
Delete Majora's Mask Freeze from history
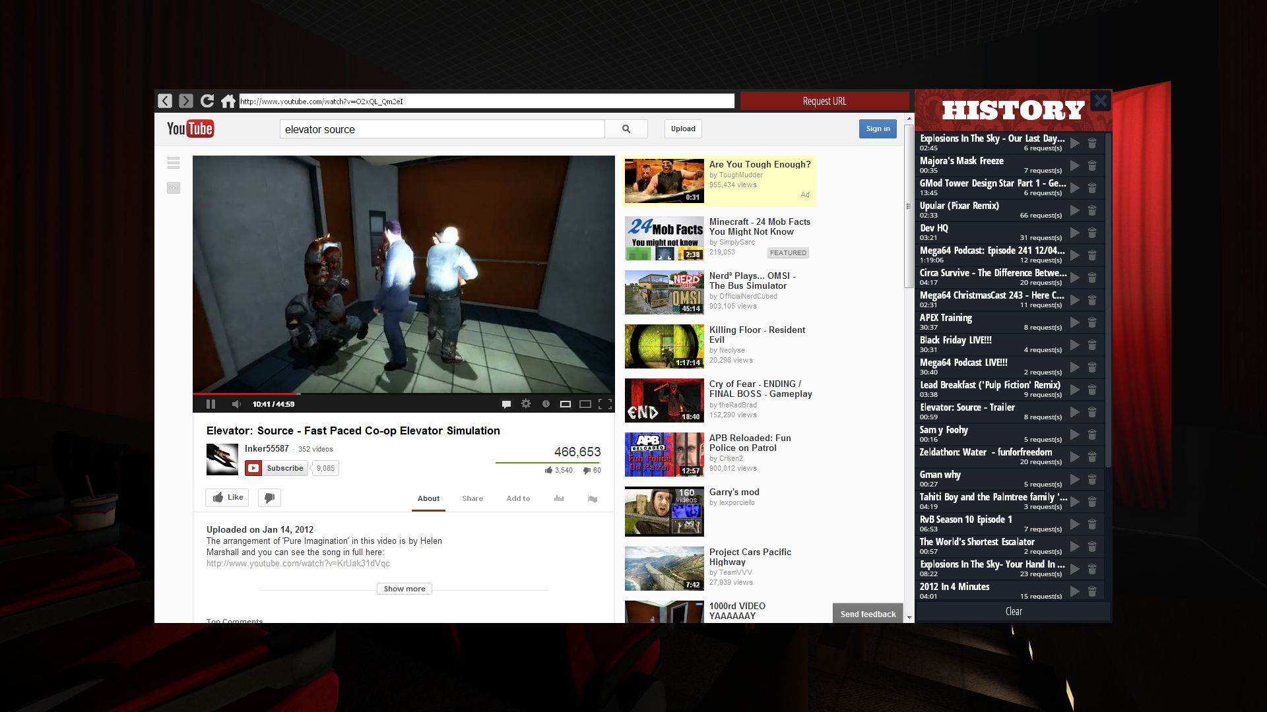click(x=1092, y=165)
